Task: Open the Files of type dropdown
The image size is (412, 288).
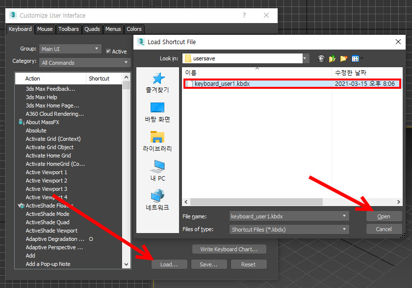Action: tap(289, 229)
